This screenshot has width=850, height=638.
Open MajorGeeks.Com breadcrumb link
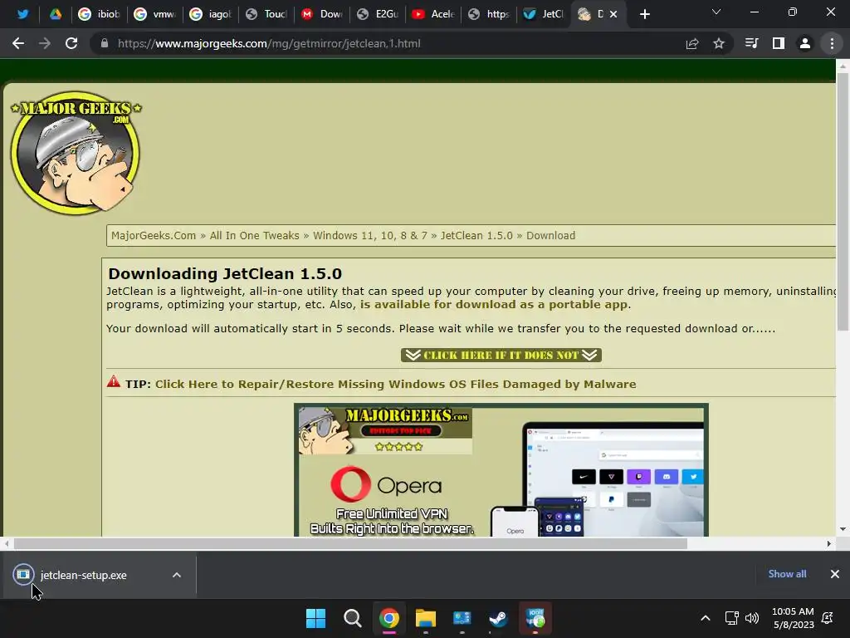(x=154, y=235)
